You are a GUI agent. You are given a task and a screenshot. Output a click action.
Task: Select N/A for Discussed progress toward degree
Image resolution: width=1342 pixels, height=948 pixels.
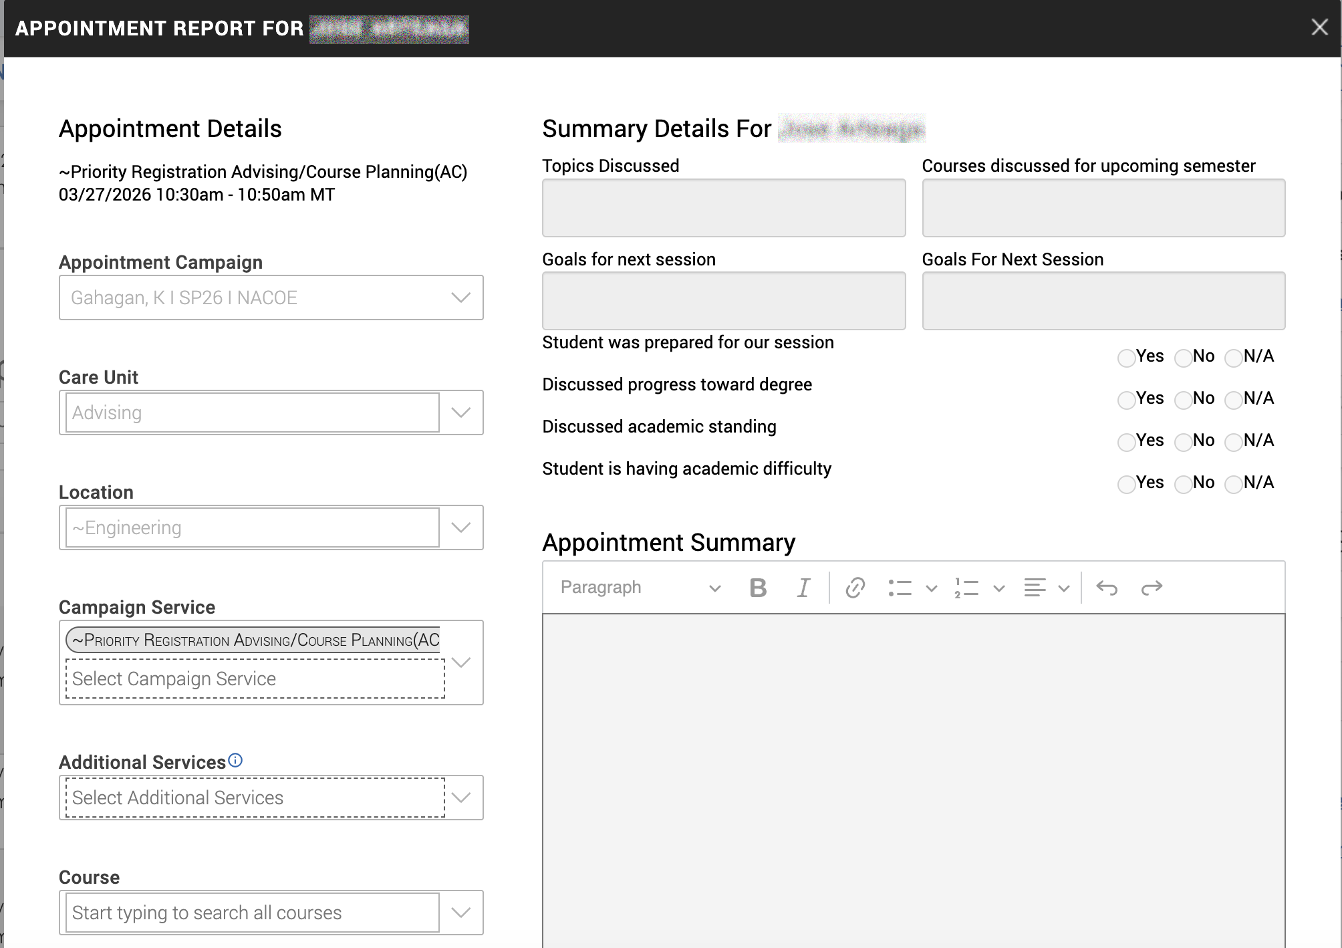coord(1233,400)
